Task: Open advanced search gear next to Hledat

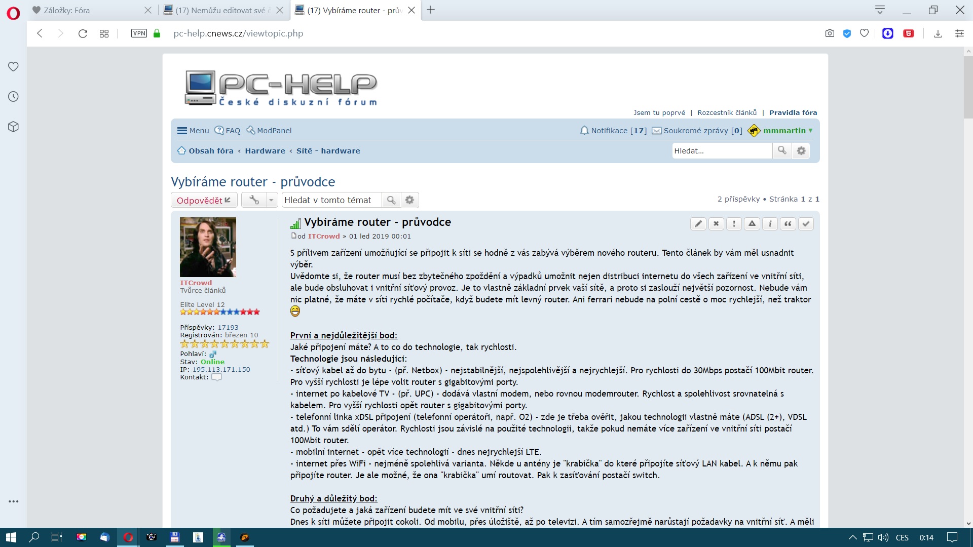Action: 801,150
